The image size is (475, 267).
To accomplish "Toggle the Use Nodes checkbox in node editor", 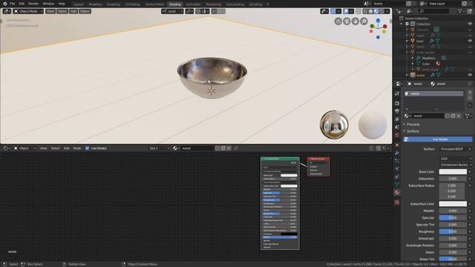I will (88, 148).
